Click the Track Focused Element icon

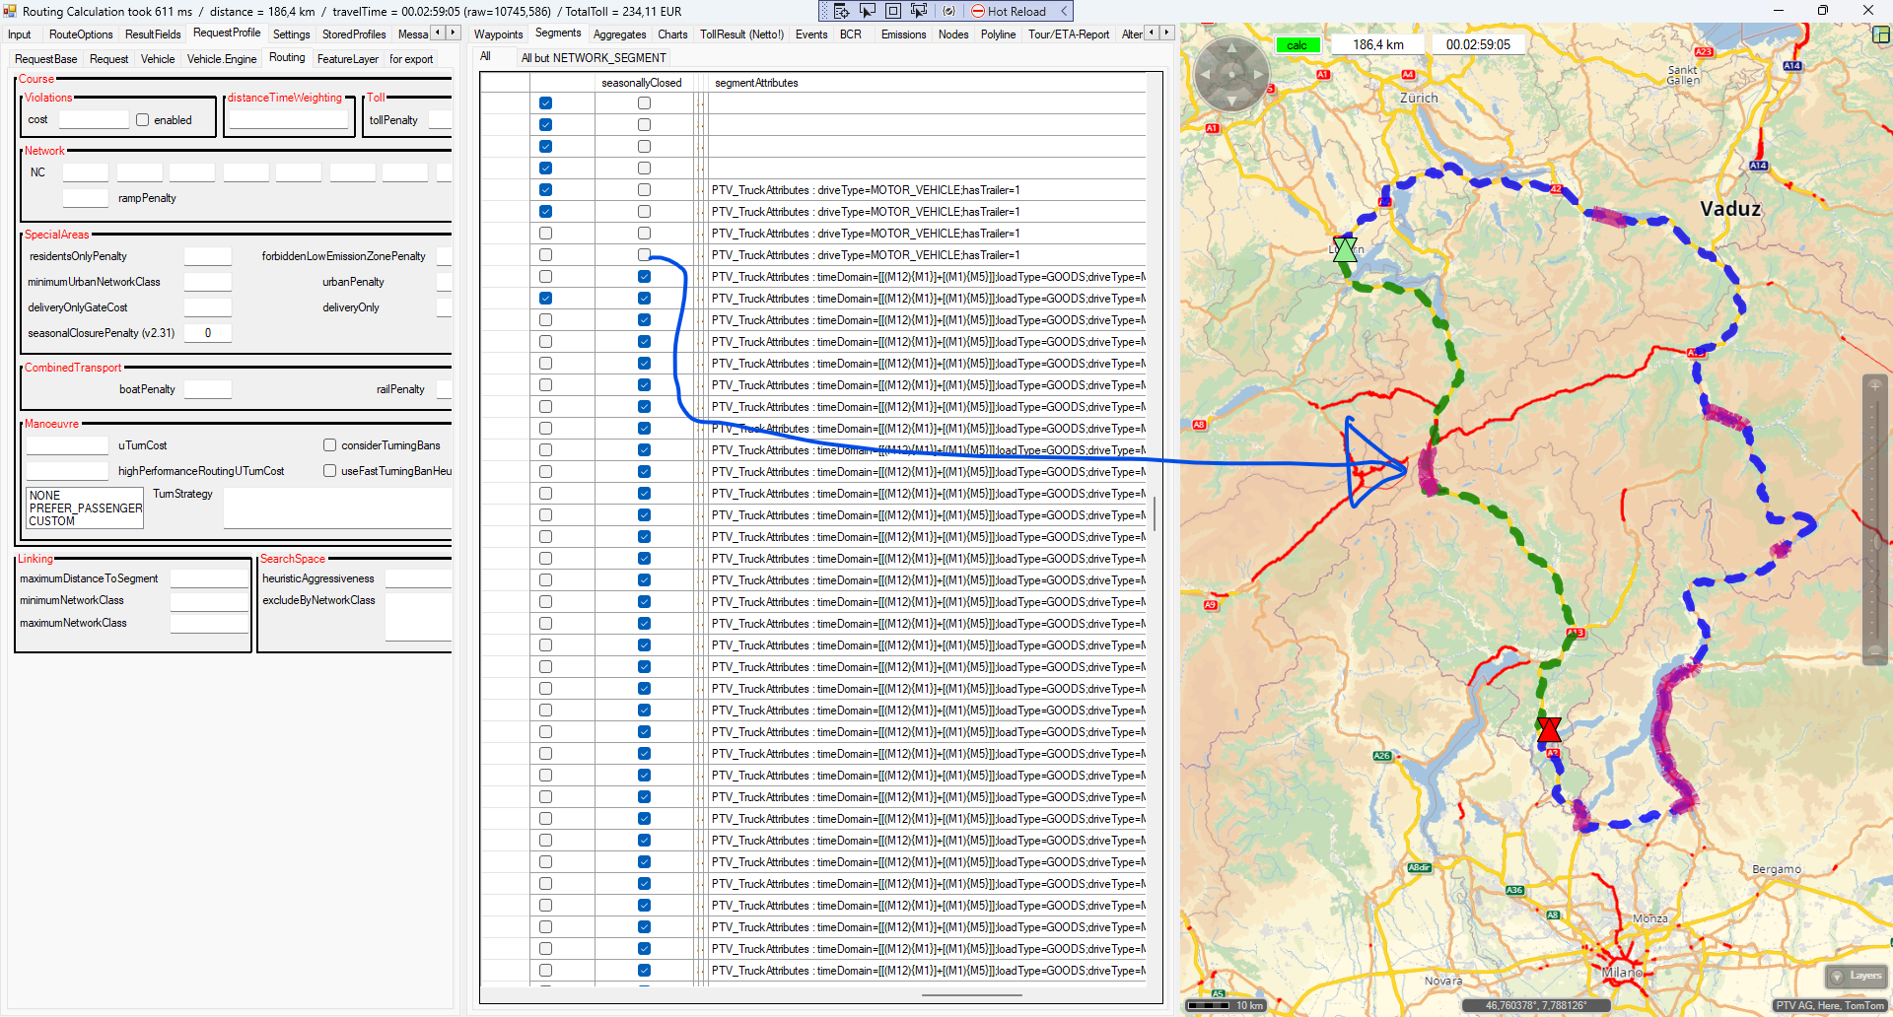click(919, 11)
